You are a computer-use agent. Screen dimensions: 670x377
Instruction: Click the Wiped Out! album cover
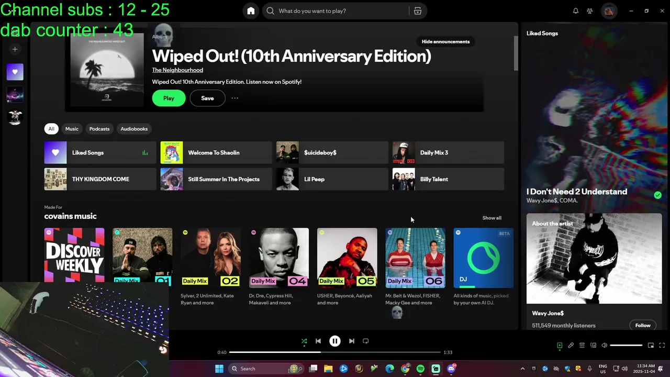point(107,70)
